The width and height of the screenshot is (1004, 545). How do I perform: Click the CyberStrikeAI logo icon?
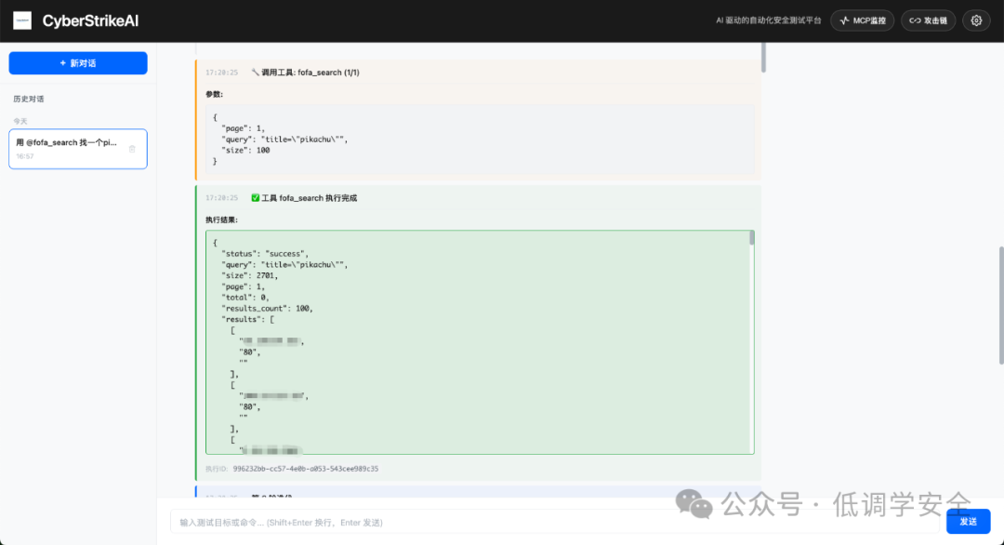coord(22,20)
